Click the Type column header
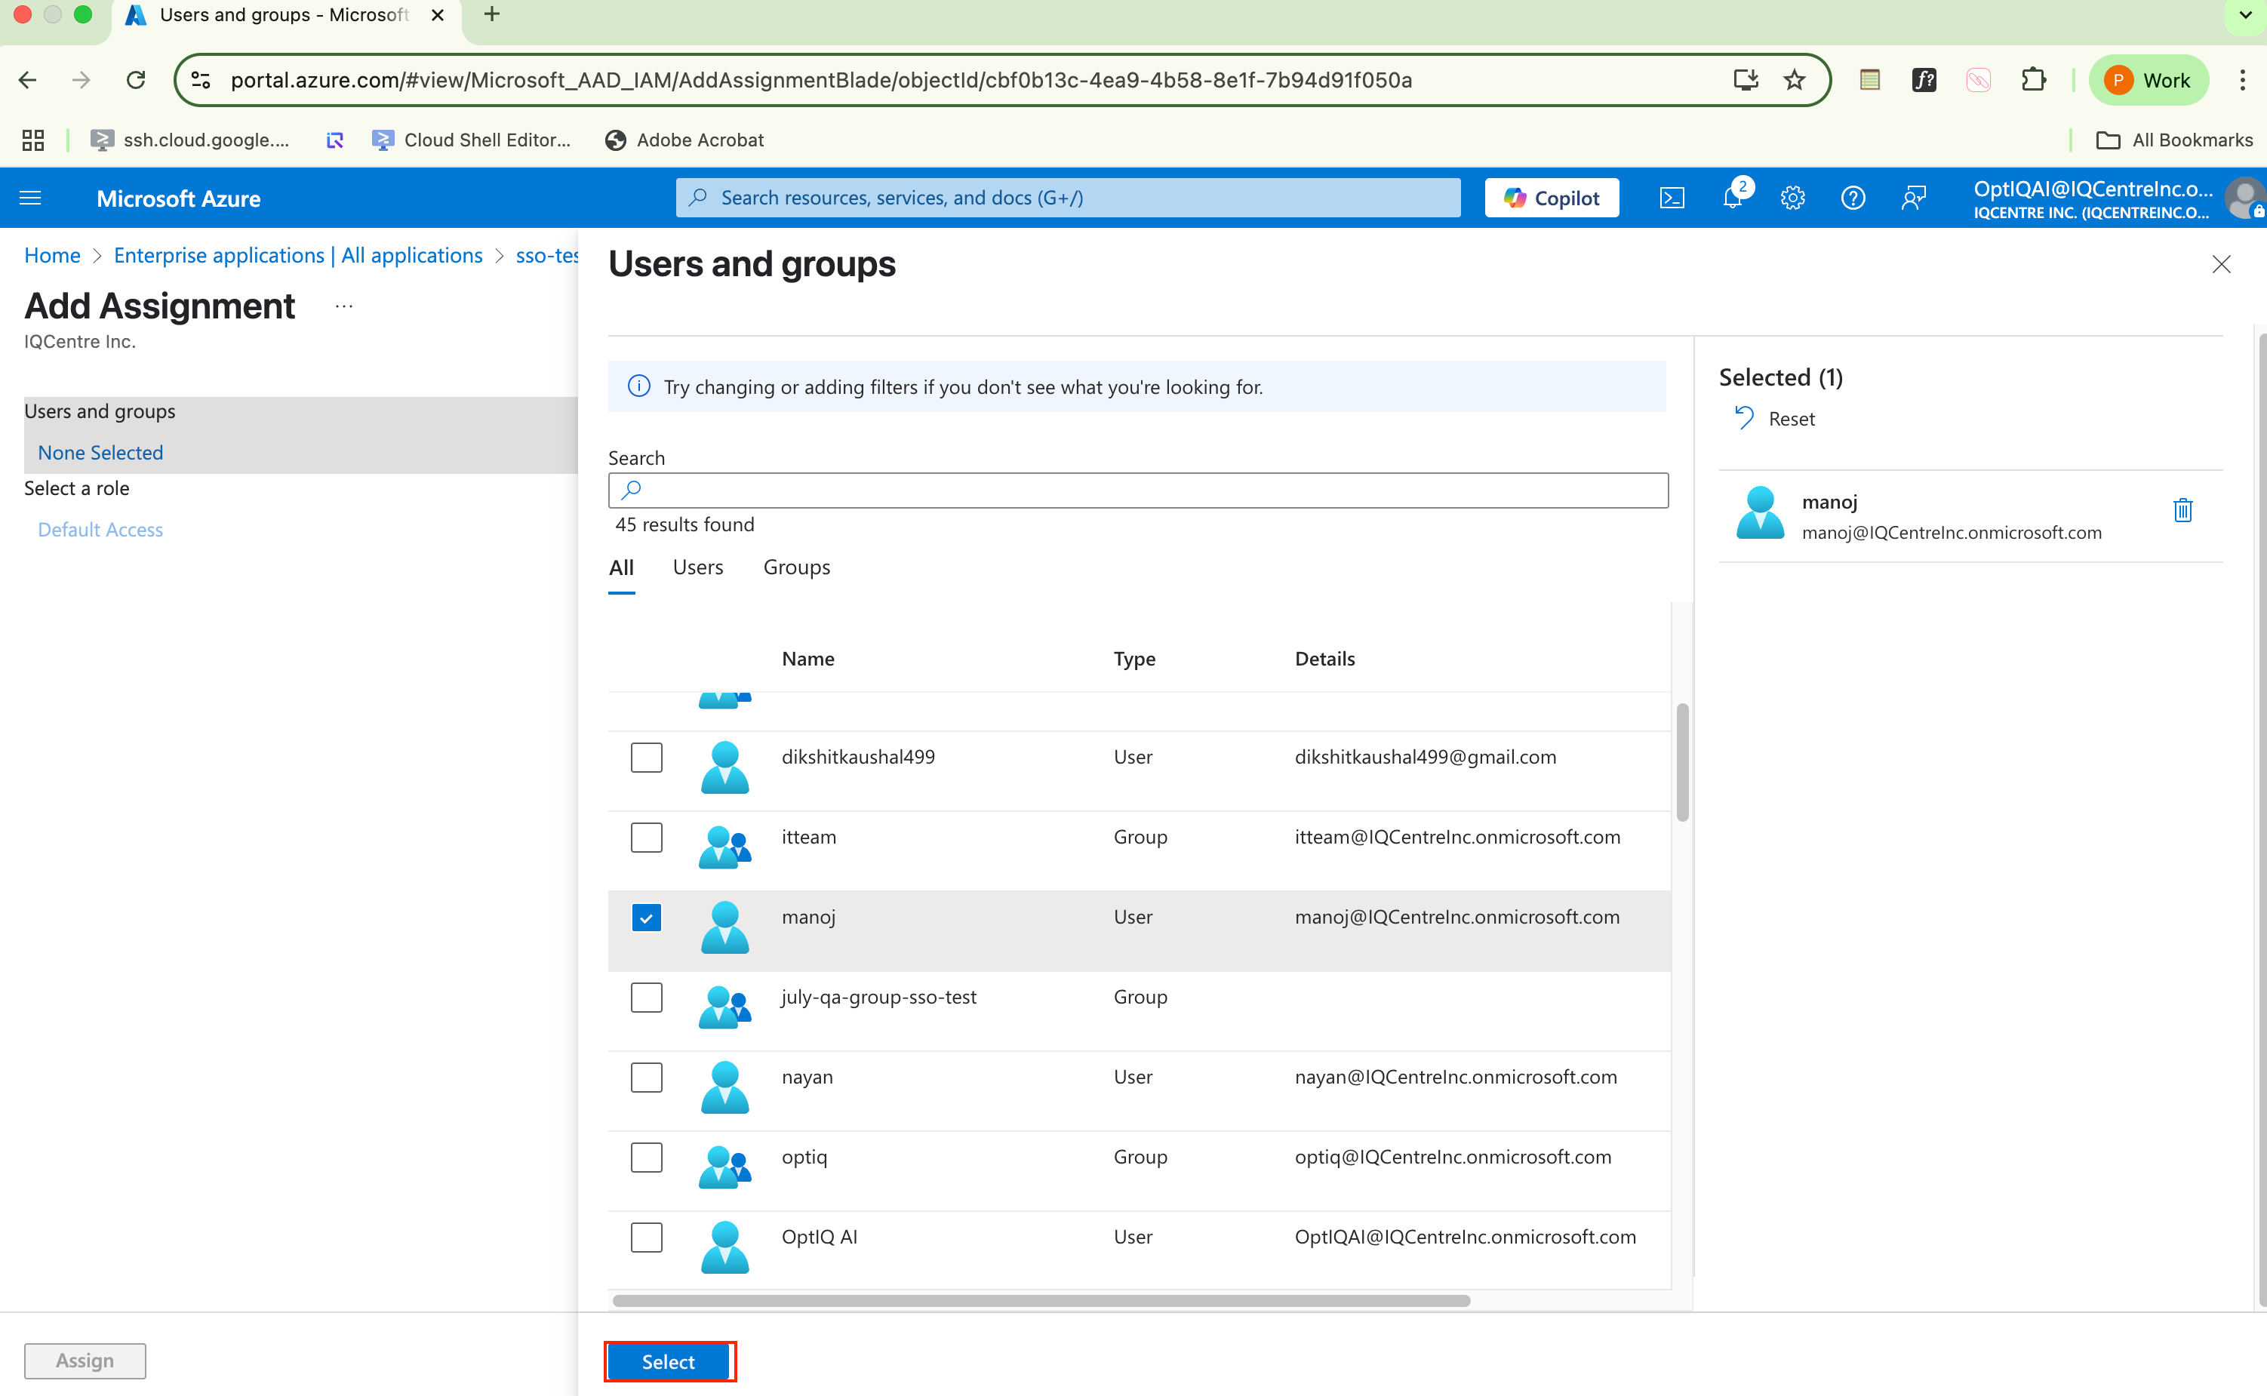 point(1135,660)
